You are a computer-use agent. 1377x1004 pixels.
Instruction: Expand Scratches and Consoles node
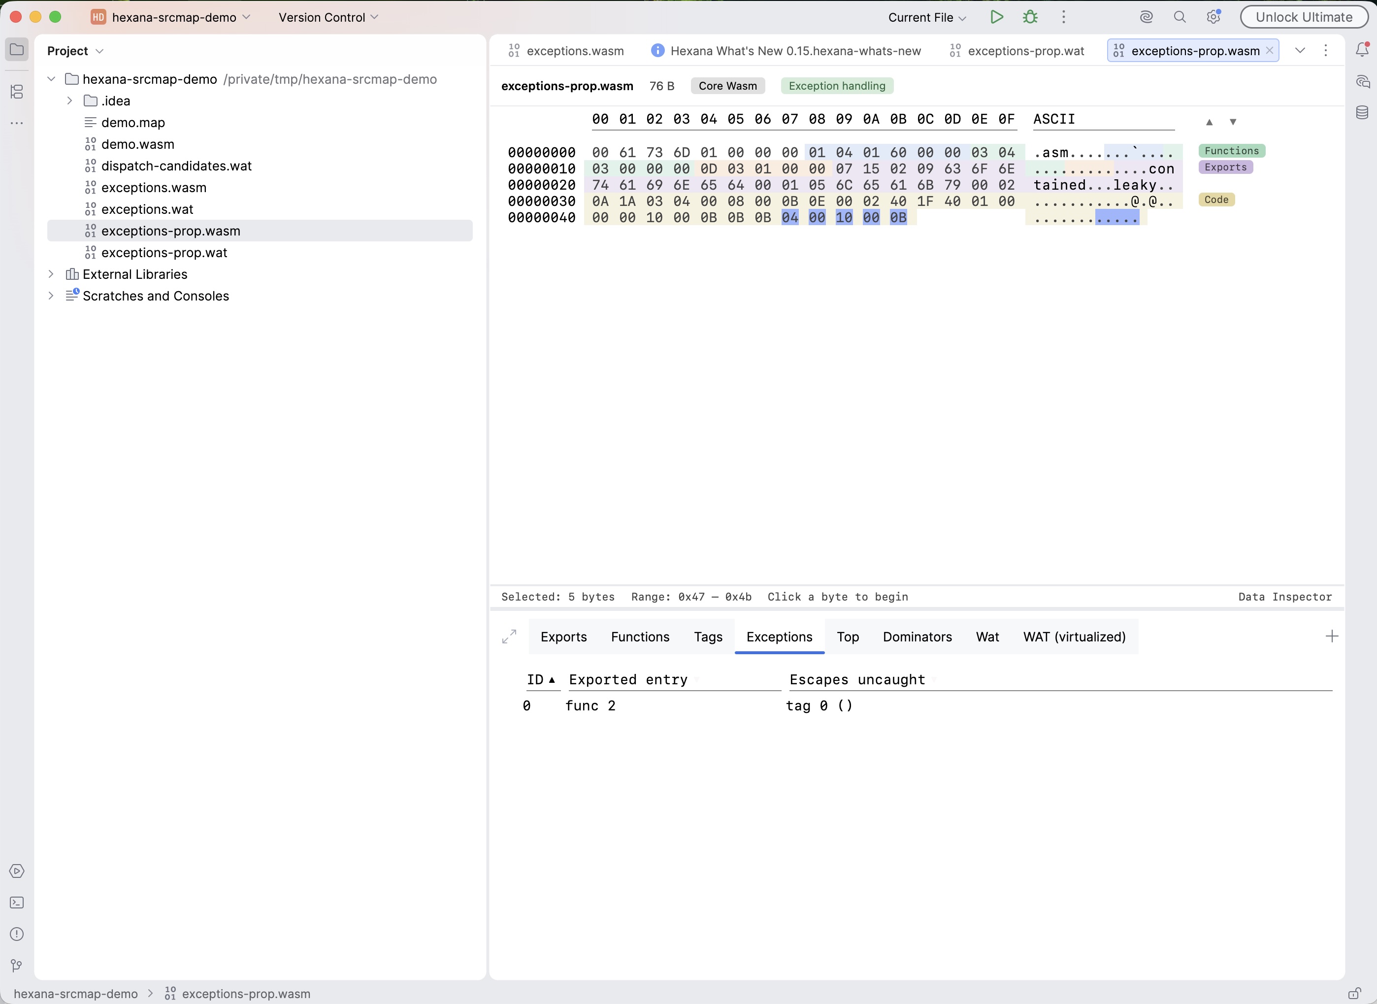pos(52,296)
